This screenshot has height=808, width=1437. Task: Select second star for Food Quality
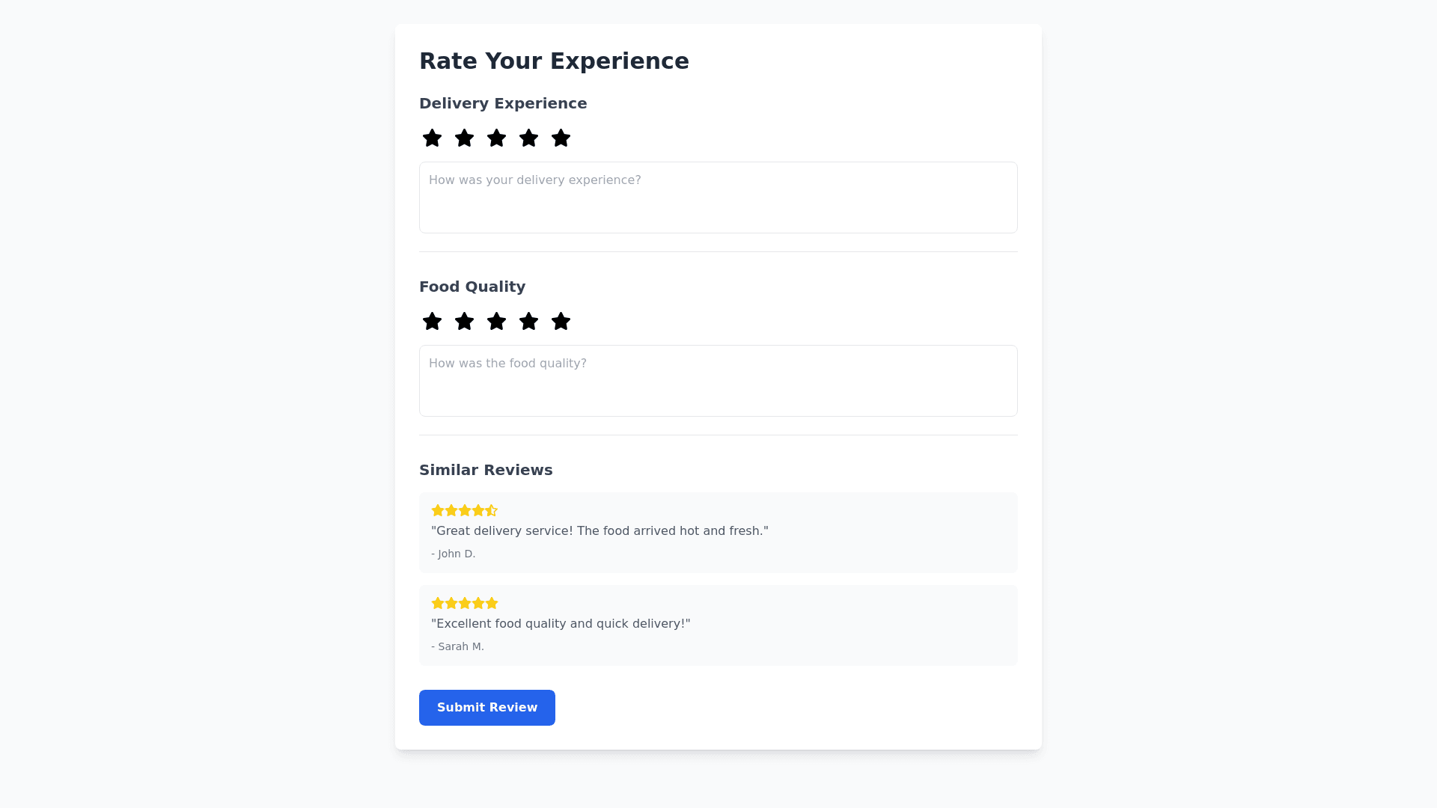pyautogui.click(x=464, y=322)
